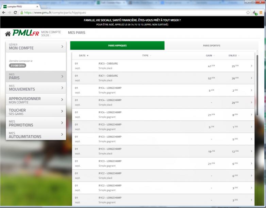Click the 31/08/2014 last connection badge
Screen dimensions: 266x208
(x=18, y=65)
